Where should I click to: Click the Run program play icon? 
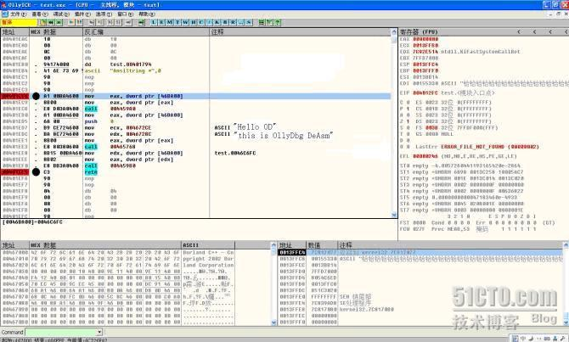click(x=71, y=22)
